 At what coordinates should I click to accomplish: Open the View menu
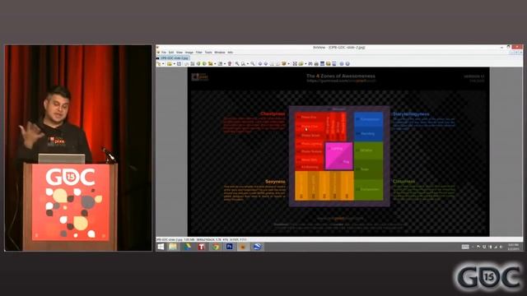[x=180, y=53]
